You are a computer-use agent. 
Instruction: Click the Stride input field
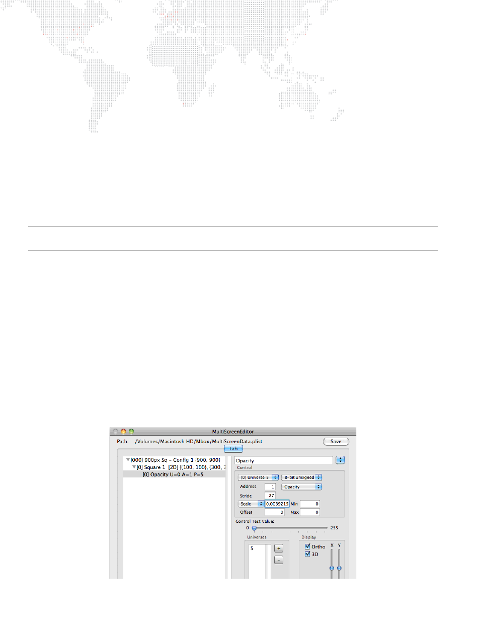pos(270,496)
